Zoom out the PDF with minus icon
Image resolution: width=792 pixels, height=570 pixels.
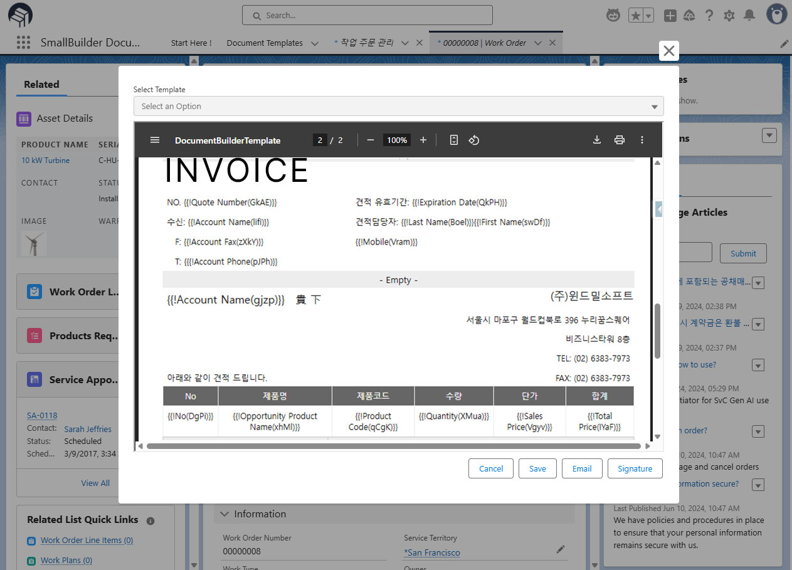pyautogui.click(x=370, y=140)
